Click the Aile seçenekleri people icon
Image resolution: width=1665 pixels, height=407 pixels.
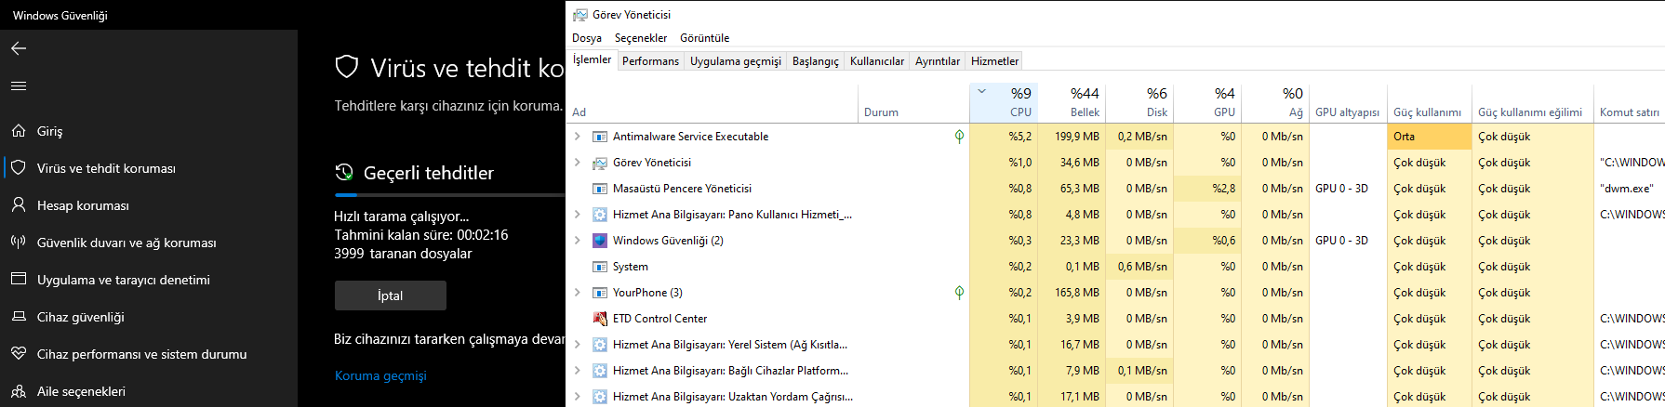point(19,391)
